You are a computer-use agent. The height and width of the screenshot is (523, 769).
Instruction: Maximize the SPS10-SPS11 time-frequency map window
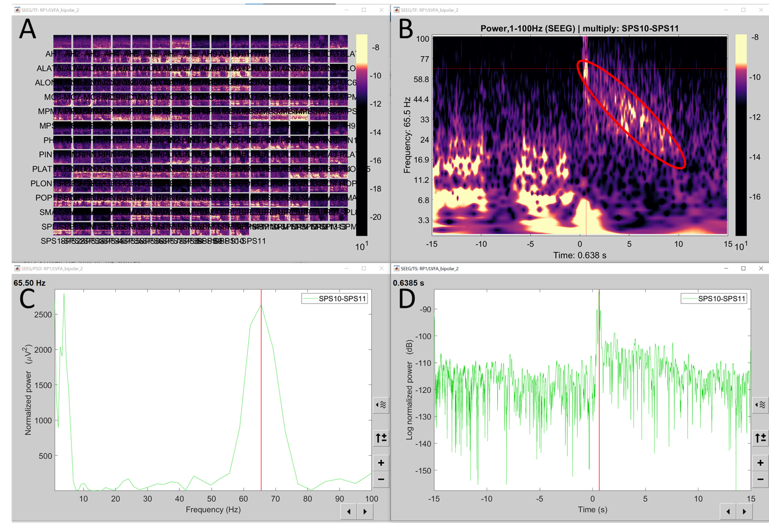(743, 10)
